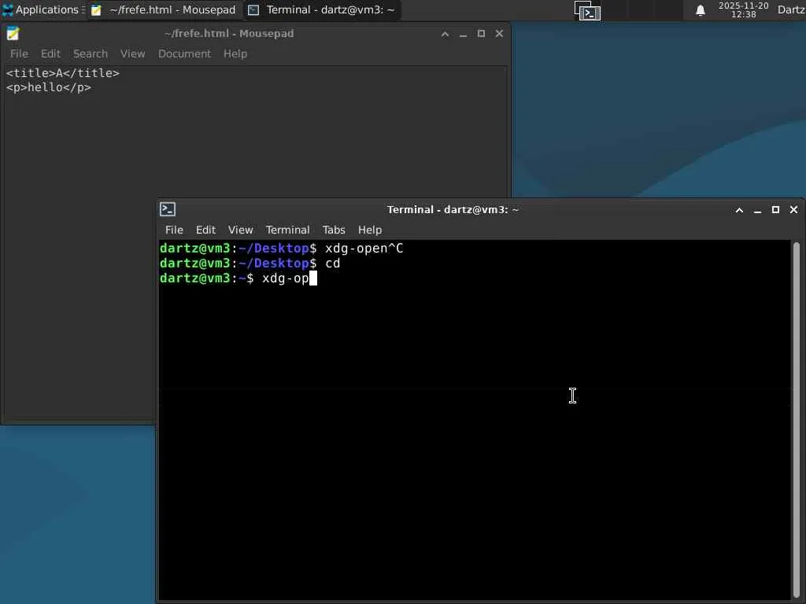Open the File menu in Mousepad
The width and height of the screenshot is (806, 604).
19,53
